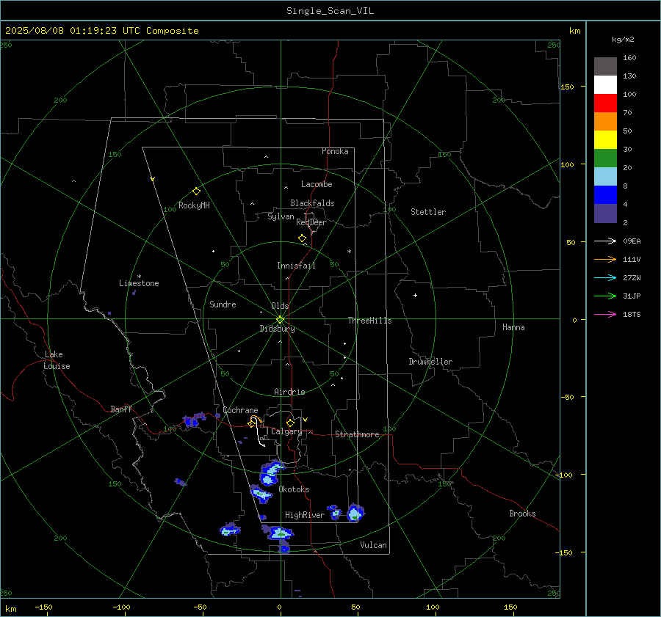Select the yellow 30-50 legend swatch

tap(605, 140)
